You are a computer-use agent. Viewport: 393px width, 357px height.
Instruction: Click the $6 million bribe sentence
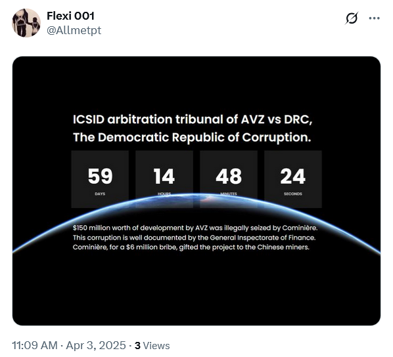click(x=191, y=247)
